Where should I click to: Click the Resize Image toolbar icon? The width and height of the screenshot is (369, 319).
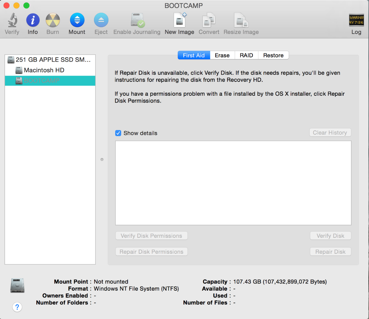click(241, 20)
